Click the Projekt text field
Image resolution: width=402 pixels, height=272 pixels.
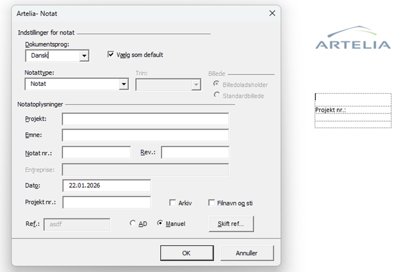pos(145,119)
